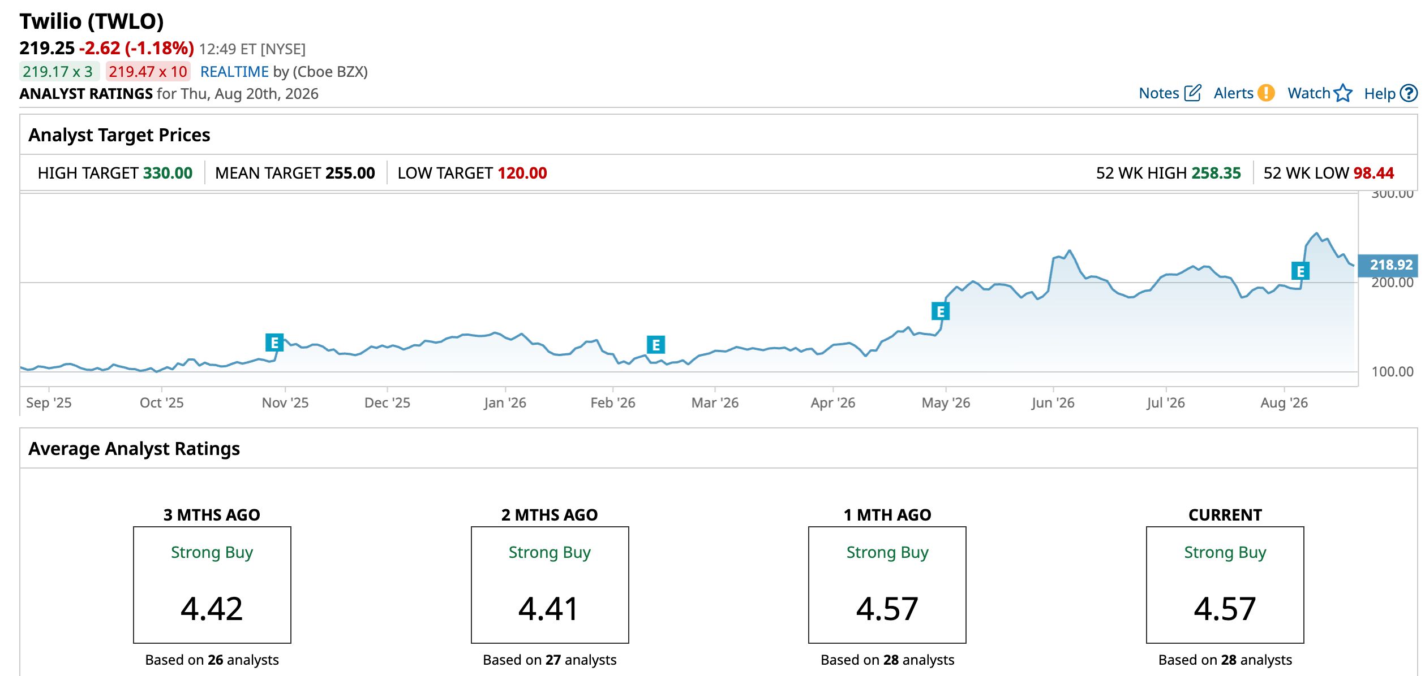
Task: Click the 12:49 ET [NYSE] timestamp
Action: coord(252,49)
